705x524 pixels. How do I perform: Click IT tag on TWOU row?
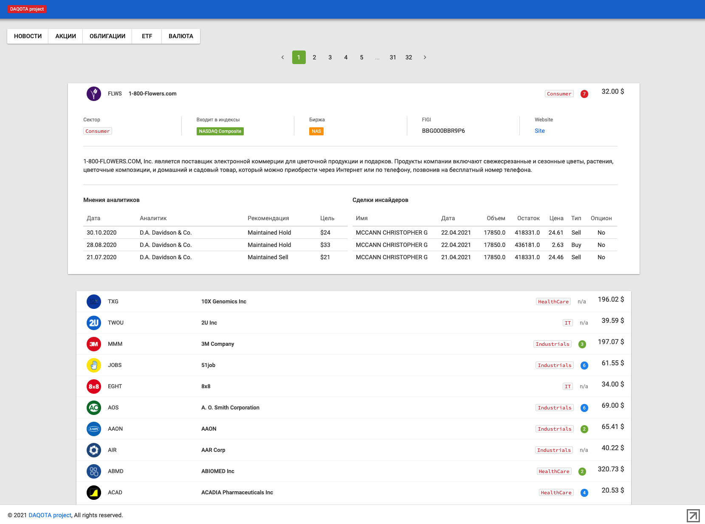(568, 323)
